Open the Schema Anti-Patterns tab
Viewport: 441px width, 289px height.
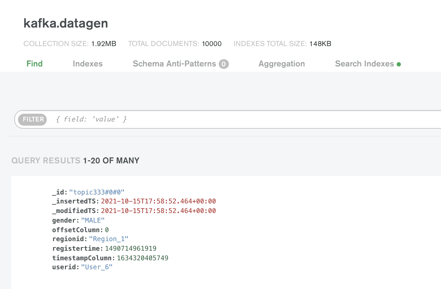click(x=174, y=64)
